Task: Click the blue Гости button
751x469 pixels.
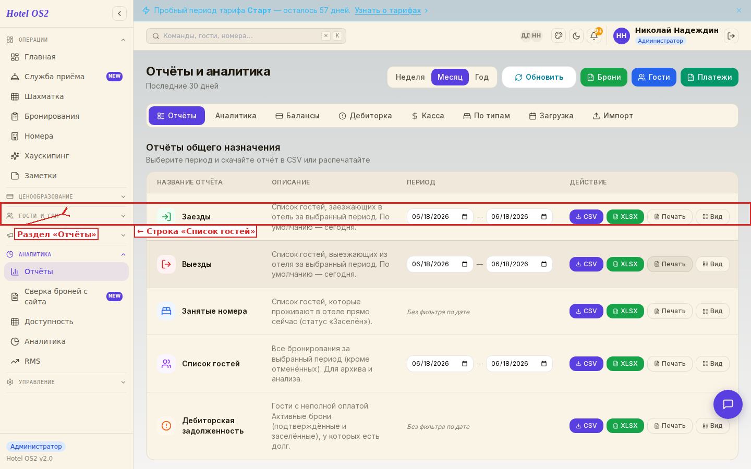Action: (654, 77)
